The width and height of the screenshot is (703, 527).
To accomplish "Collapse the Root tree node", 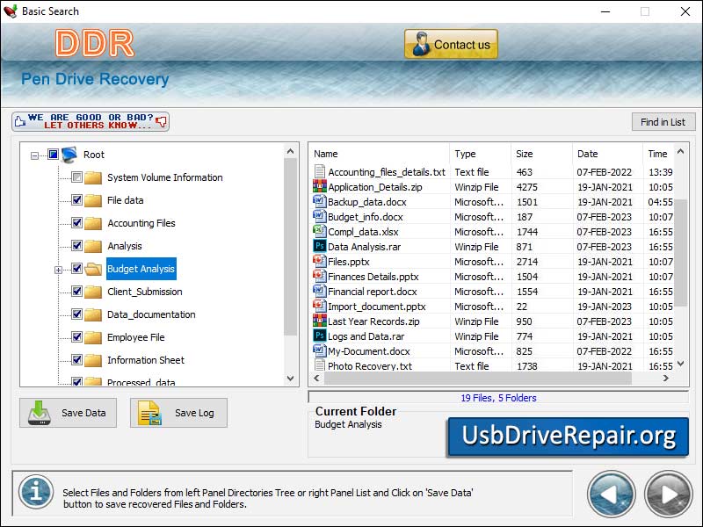I will pos(34,155).
